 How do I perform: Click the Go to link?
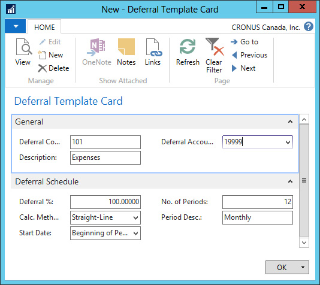(244, 42)
